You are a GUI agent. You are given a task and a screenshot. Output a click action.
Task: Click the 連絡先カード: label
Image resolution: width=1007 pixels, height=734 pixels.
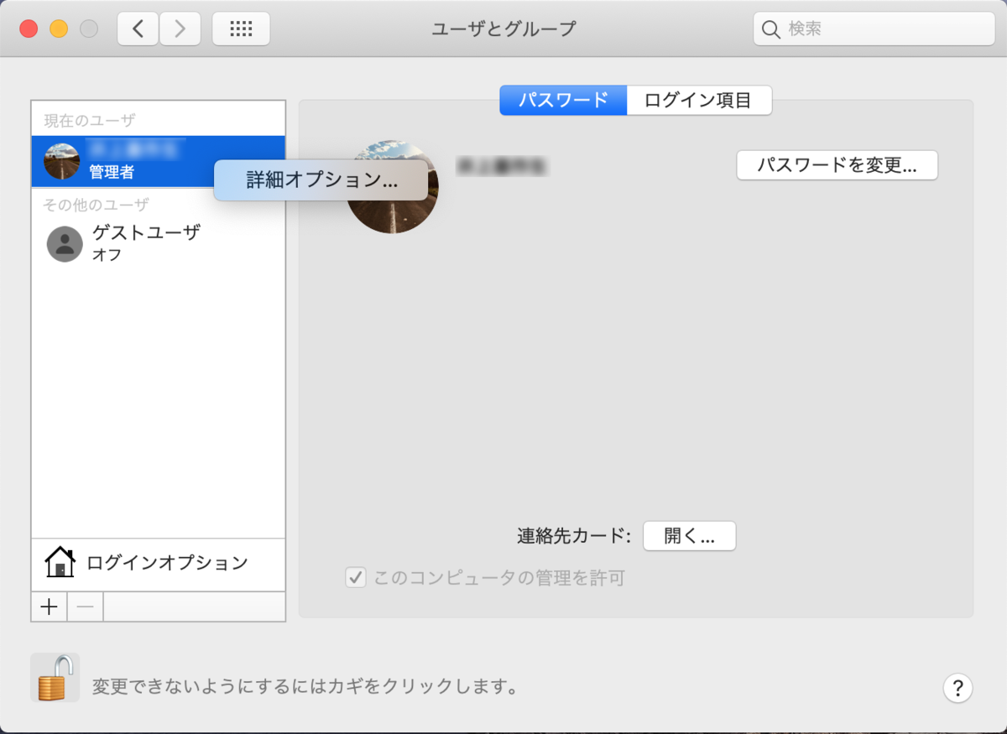coord(574,536)
